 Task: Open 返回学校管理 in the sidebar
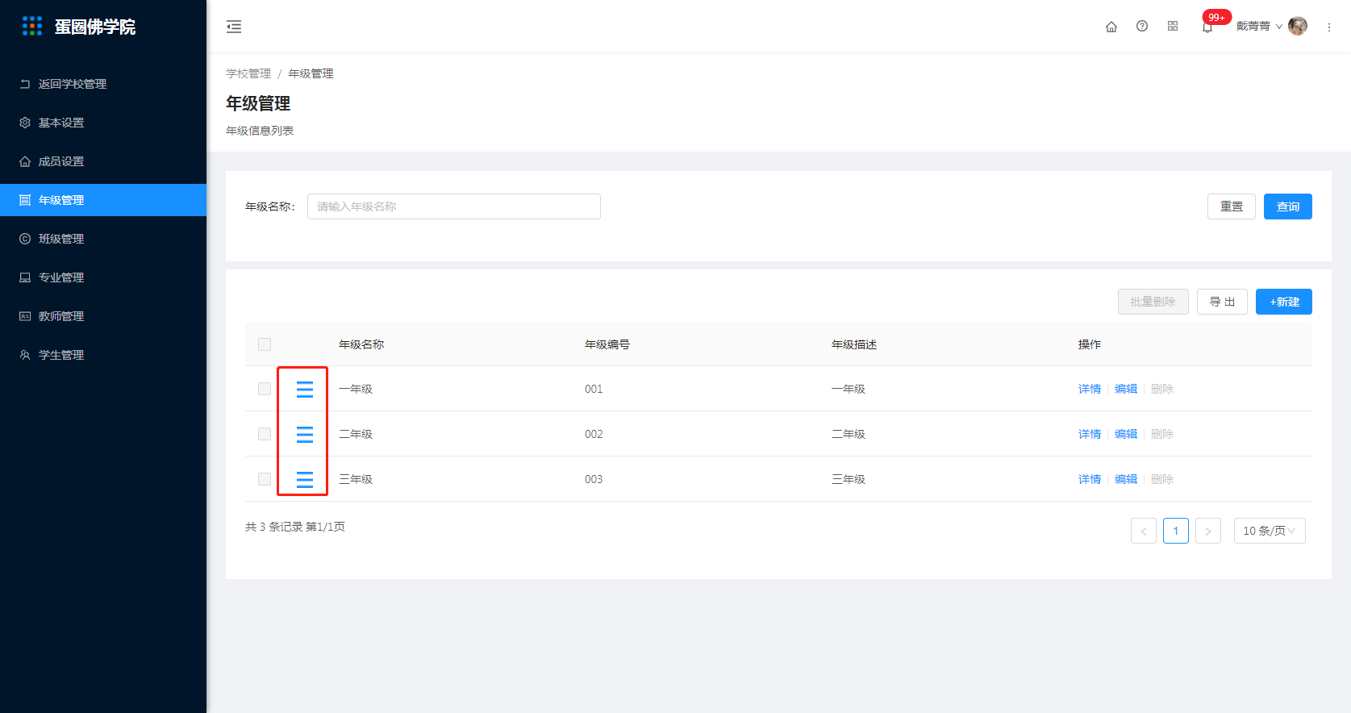pyautogui.click(x=103, y=84)
